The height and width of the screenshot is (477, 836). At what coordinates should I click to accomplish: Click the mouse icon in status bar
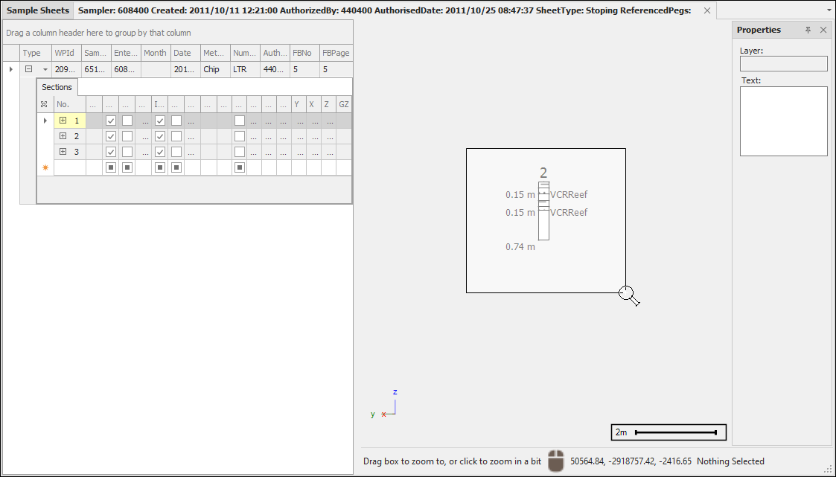click(x=555, y=461)
